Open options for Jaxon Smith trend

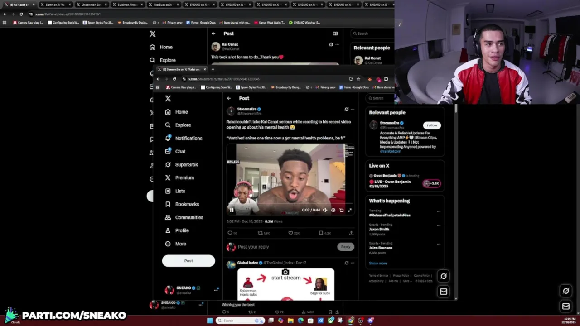(x=438, y=225)
